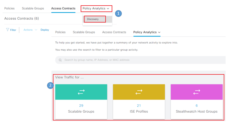228x125 pixels.
Task: Click the Deploy link
Action: pos(45,30)
